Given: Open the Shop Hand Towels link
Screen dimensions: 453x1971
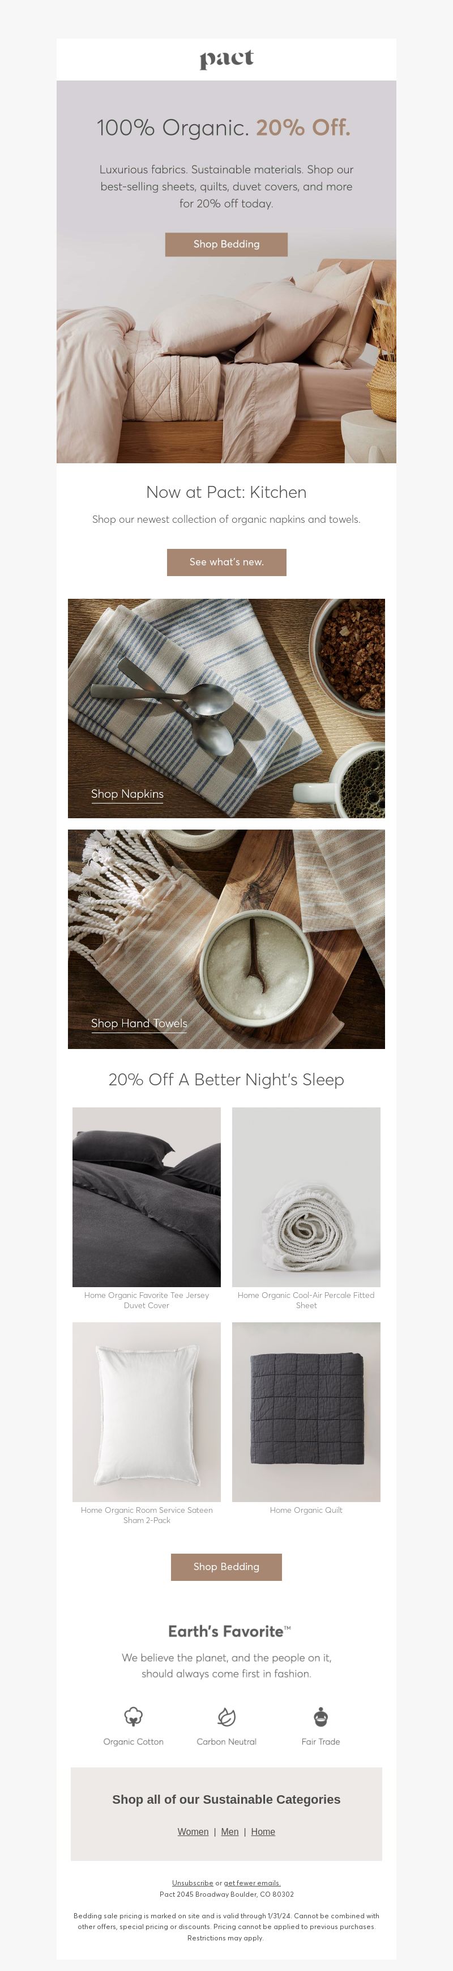Looking at the screenshot, I should (x=139, y=1023).
